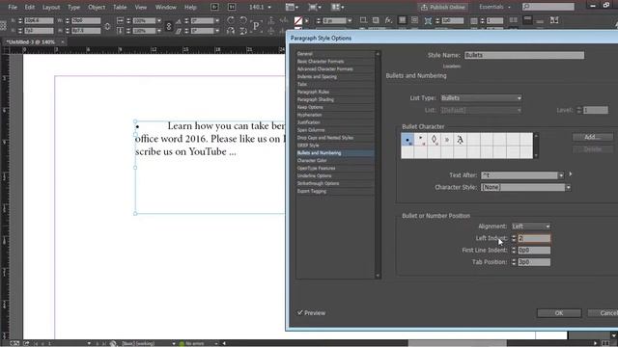Screen dimensions: 618x347
Task: Select Export Tagging category
Action: tap(312, 191)
